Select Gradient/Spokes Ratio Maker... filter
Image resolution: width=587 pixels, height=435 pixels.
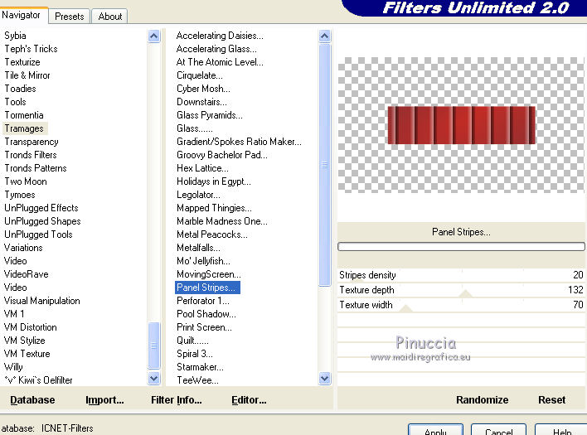(x=240, y=142)
